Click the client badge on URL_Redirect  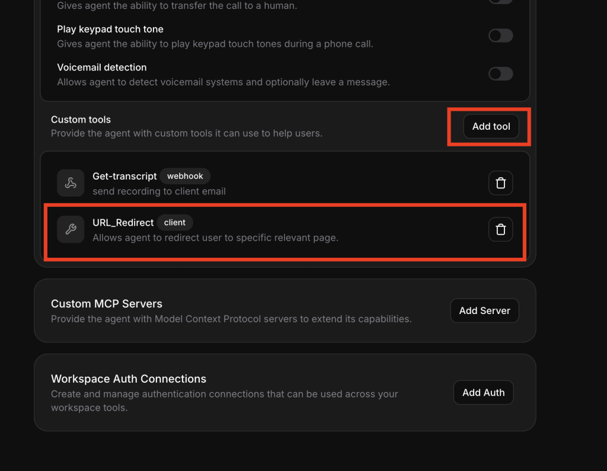[x=175, y=223]
